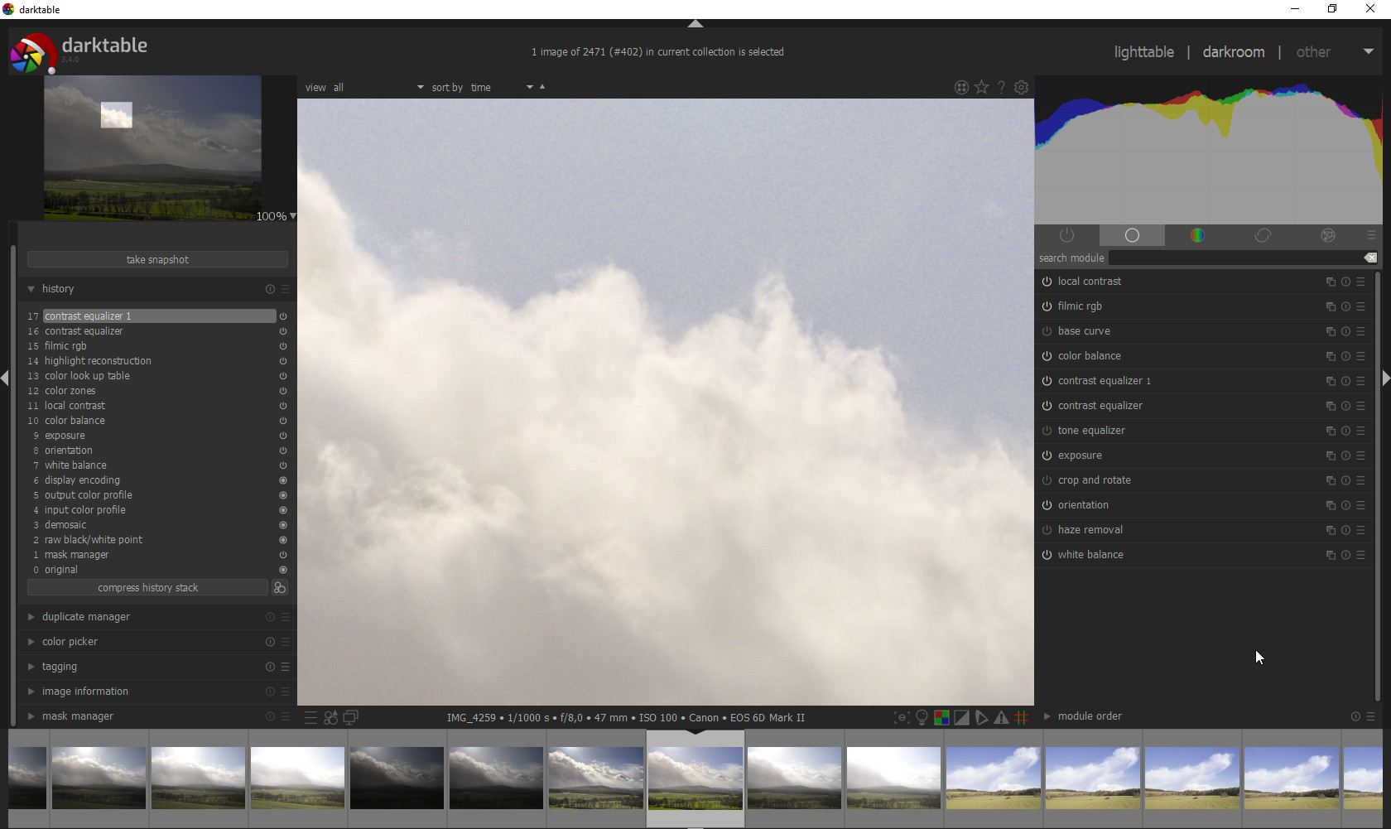
Task: Disable the local contrast module
Action: coord(1047,282)
